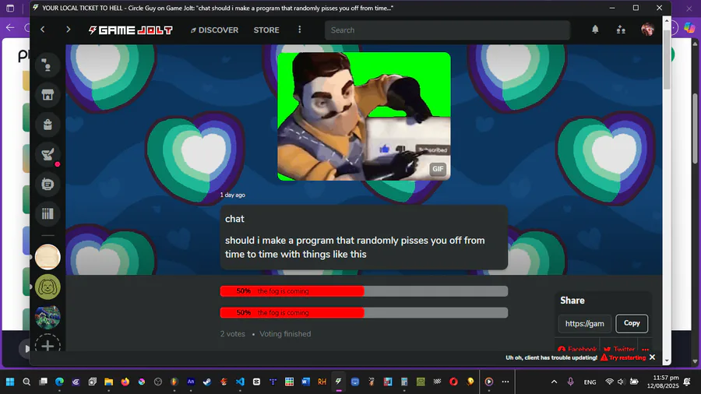
Task: Focus the Search input field
Action: point(447,30)
